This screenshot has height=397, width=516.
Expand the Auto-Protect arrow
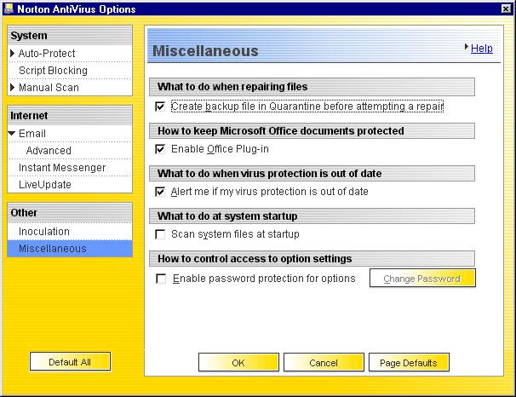[13, 54]
